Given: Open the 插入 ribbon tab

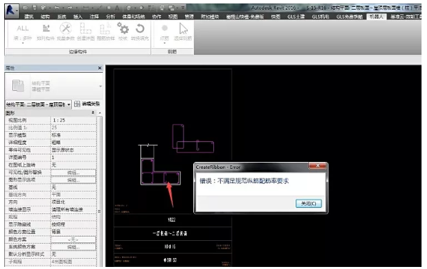Looking at the screenshot, I should click(78, 17).
